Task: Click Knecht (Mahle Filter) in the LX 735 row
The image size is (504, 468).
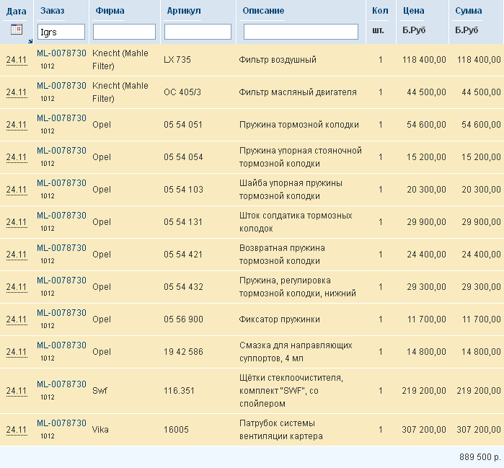Action: [120, 60]
